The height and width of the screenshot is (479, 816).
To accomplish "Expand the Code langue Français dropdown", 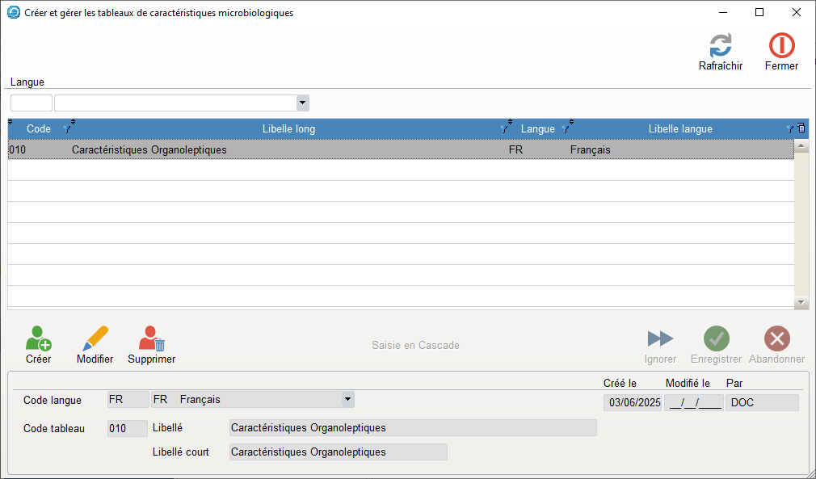I will (x=347, y=399).
